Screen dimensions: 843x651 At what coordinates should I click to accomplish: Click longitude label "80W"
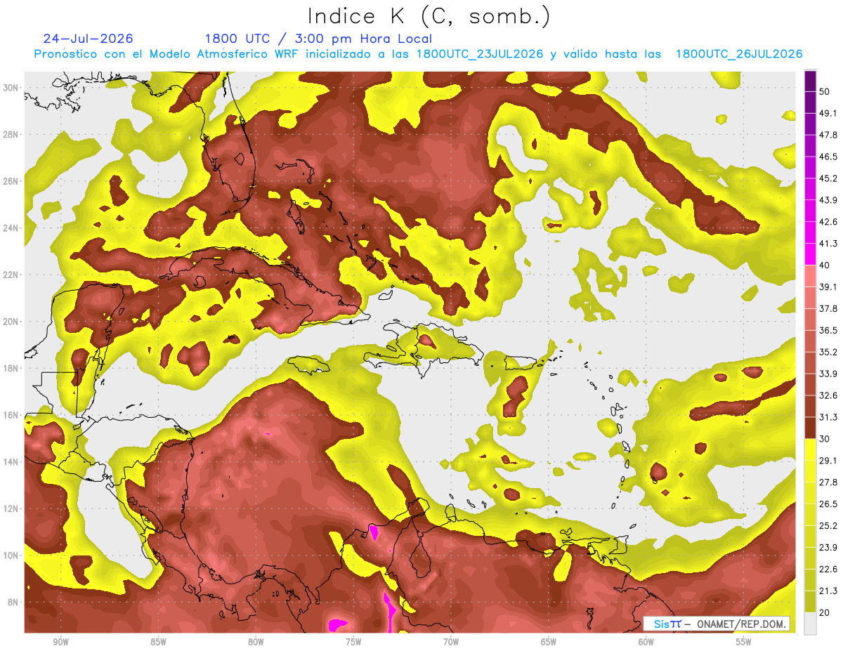click(256, 642)
